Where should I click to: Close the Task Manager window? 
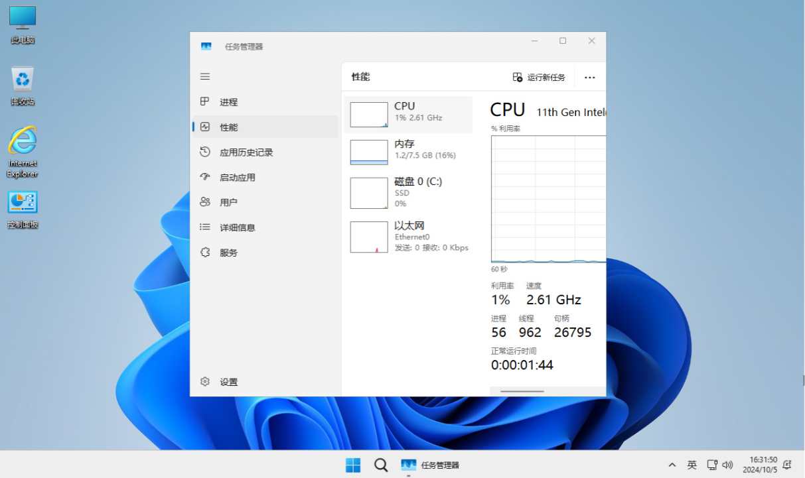click(x=591, y=41)
